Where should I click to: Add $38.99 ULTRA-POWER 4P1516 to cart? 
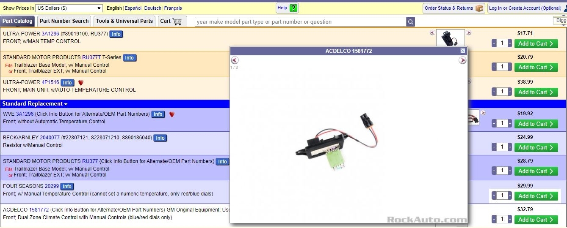(536, 92)
